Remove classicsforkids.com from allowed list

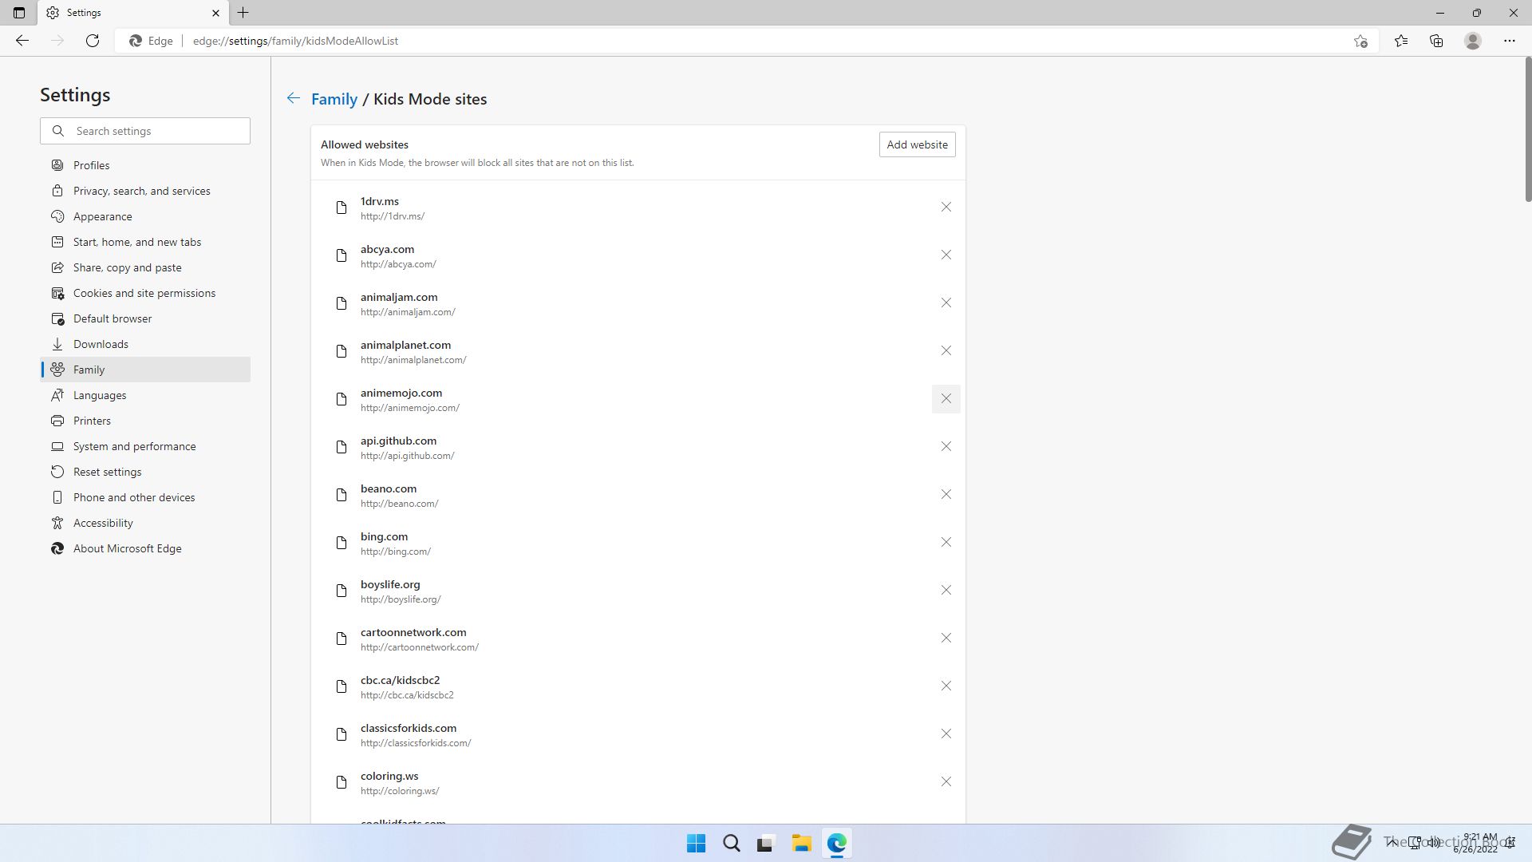(946, 734)
